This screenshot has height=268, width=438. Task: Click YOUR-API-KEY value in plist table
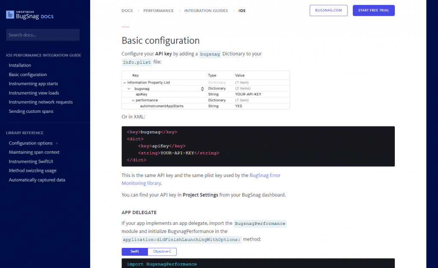[248, 94]
